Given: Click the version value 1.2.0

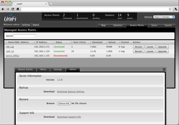Looking at the screenshot, I should [x=60, y=80].
